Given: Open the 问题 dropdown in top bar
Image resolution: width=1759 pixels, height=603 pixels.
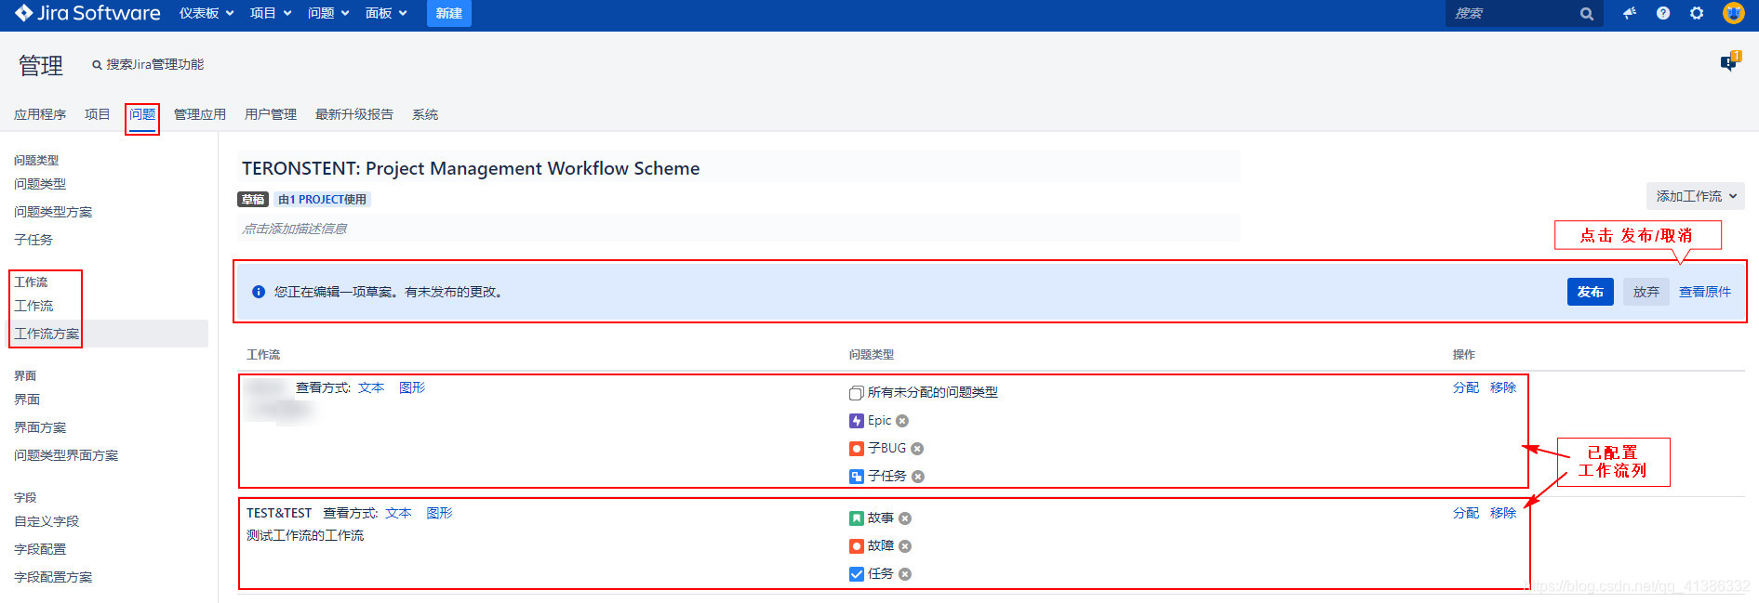Looking at the screenshot, I should point(328,13).
